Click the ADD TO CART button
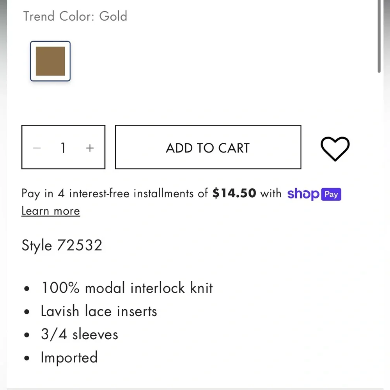 208,147
